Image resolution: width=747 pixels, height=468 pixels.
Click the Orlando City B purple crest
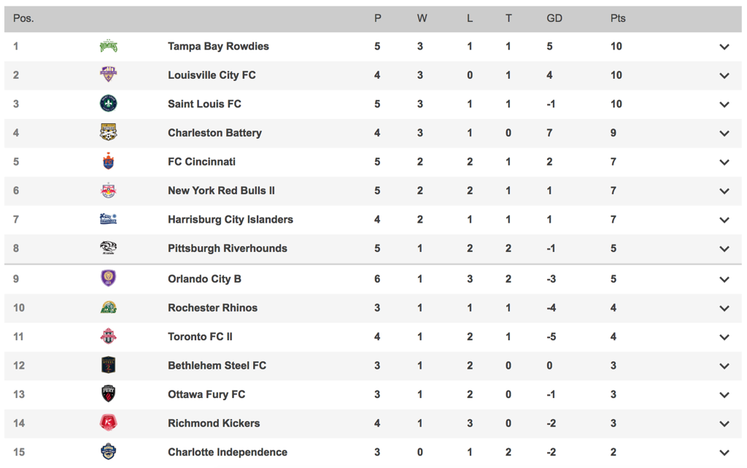pyautogui.click(x=108, y=278)
